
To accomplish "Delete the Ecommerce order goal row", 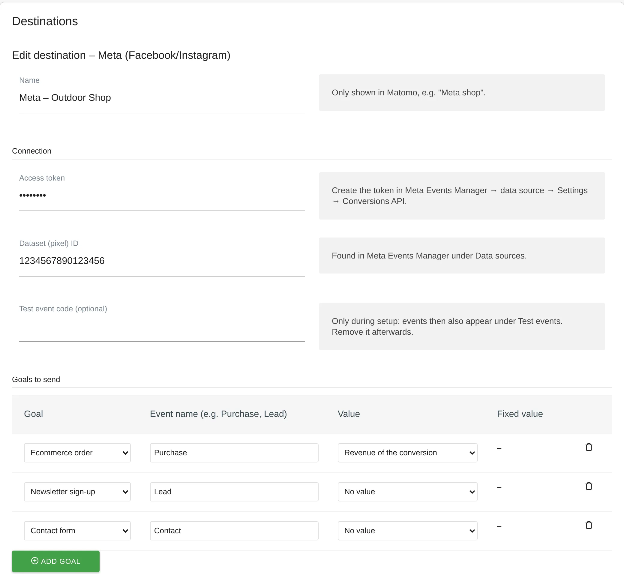I will [x=589, y=447].
